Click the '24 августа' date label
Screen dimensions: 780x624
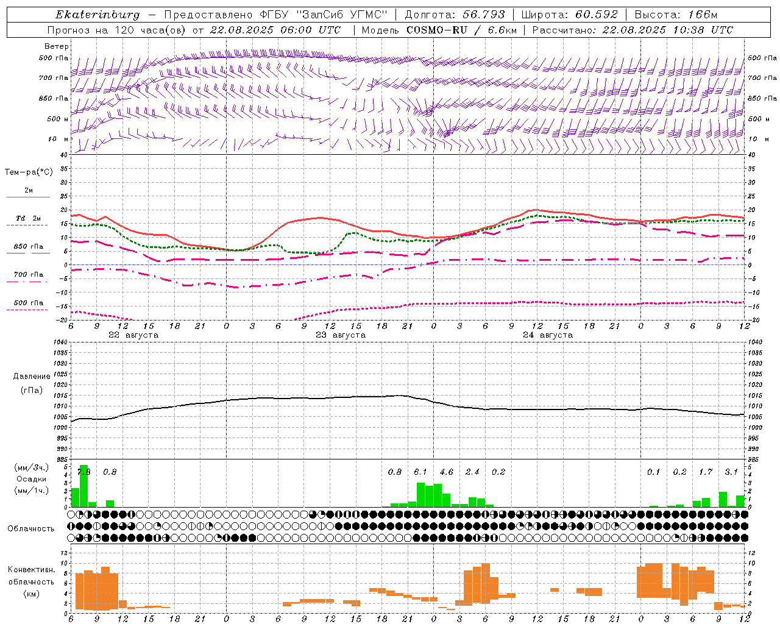pyautogui.click(x=548, y=335)
